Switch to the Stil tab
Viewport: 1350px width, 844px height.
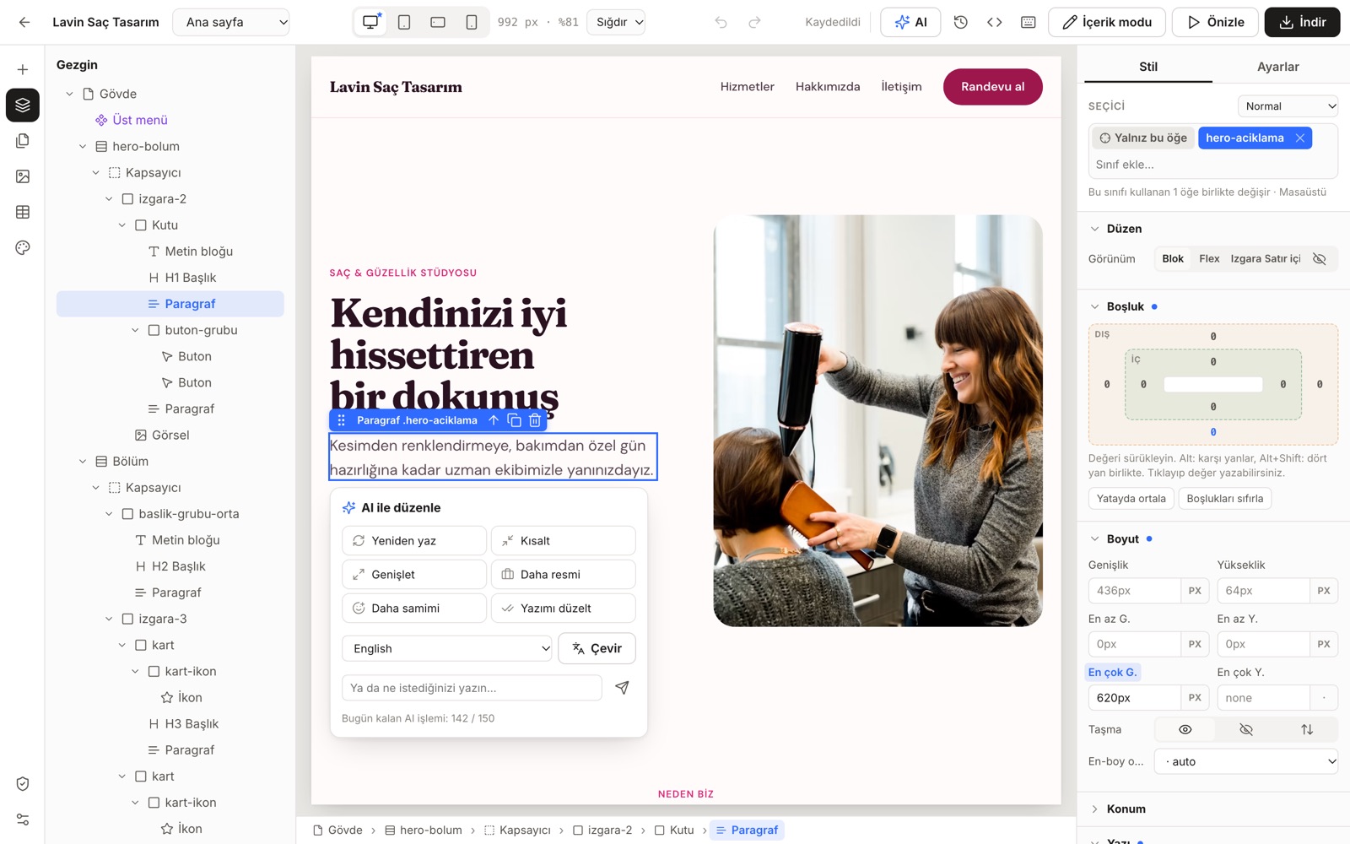pos(1148,67)
